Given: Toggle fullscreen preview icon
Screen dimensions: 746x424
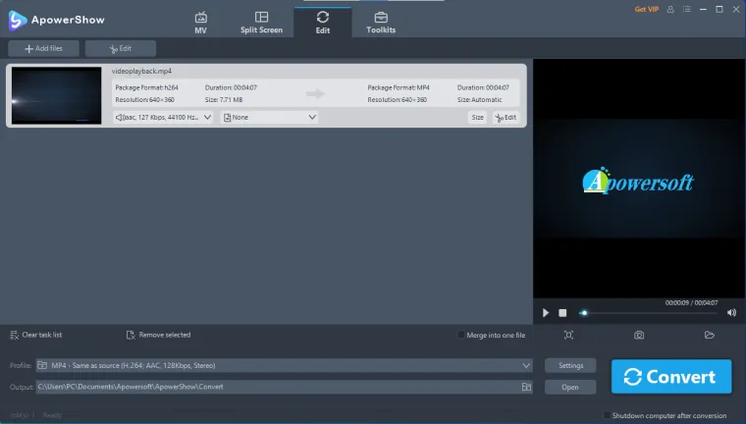Looking at the screenshot, I should point(568,335).
